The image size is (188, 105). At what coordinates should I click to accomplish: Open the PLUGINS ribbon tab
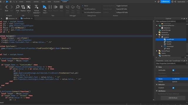click(57, 2)
